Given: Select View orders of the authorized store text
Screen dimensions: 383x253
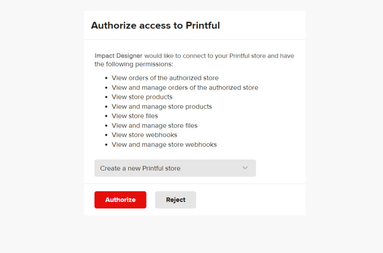Looking at the screenshot, I should point(165,78).
